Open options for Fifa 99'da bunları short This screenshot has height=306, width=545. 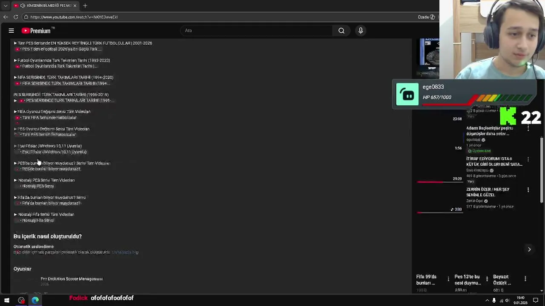pyautogui.click(x=448, y=279)
